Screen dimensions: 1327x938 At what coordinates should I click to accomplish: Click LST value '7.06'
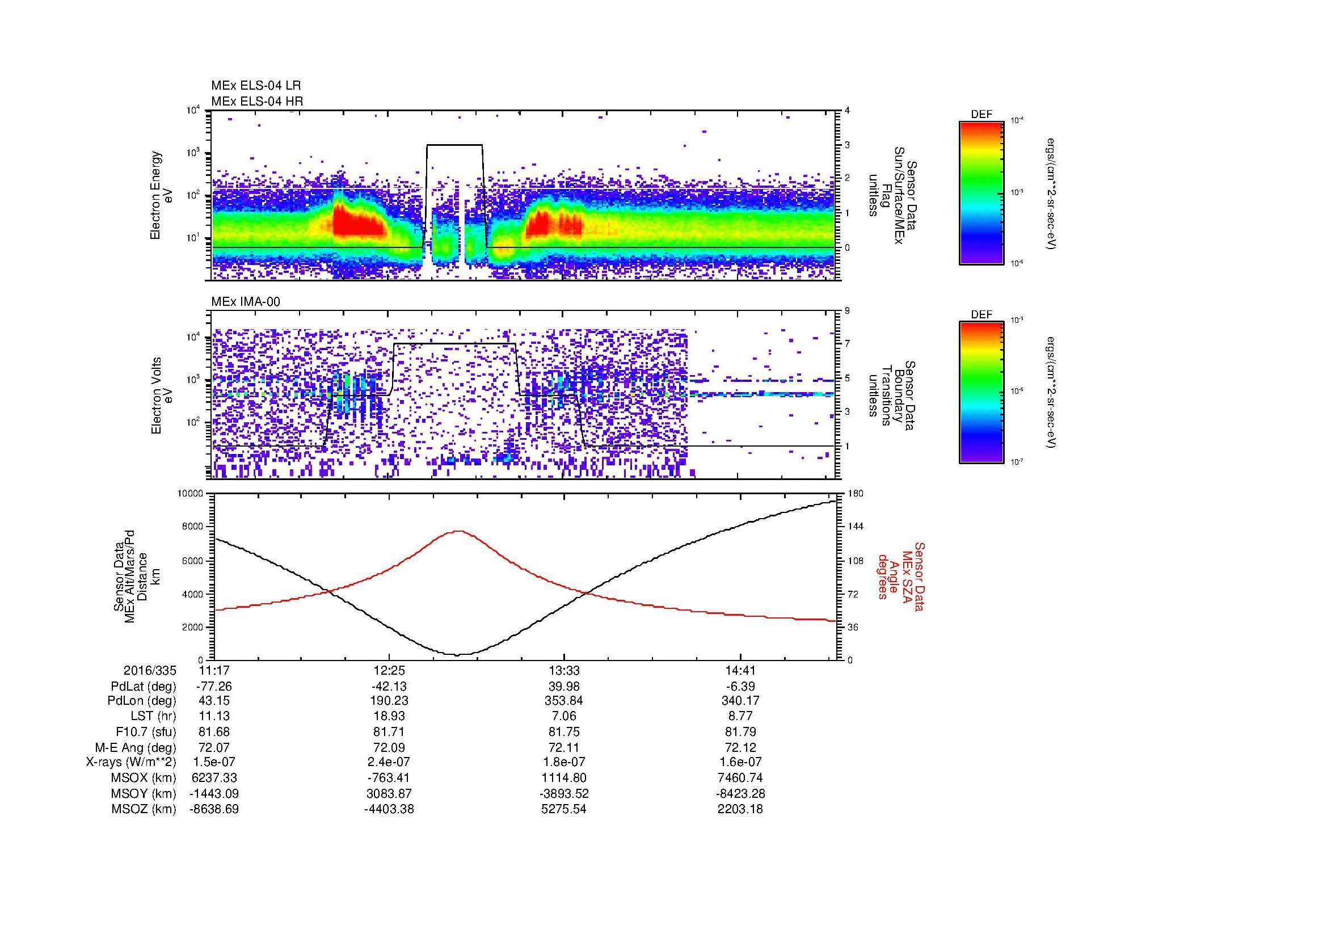[x=564, y=717]
